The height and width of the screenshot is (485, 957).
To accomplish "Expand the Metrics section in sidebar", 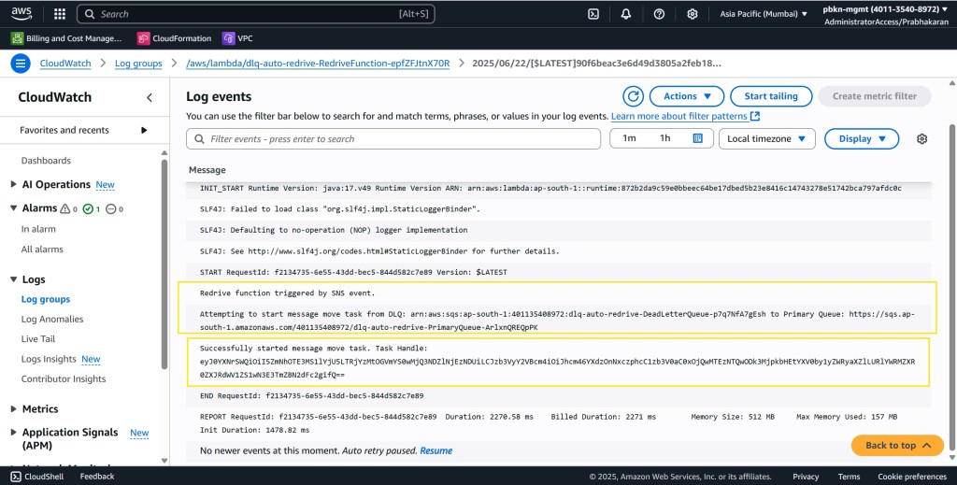I will (x=39, y=408).
